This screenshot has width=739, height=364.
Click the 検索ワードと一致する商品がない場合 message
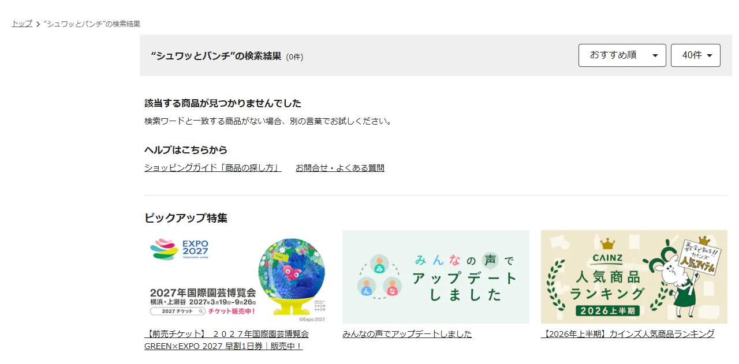(268, 121)
